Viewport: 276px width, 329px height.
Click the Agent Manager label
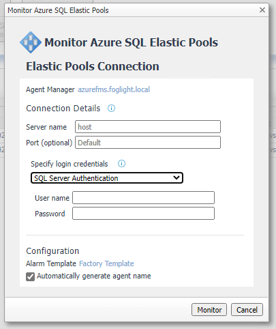point(50,89)
